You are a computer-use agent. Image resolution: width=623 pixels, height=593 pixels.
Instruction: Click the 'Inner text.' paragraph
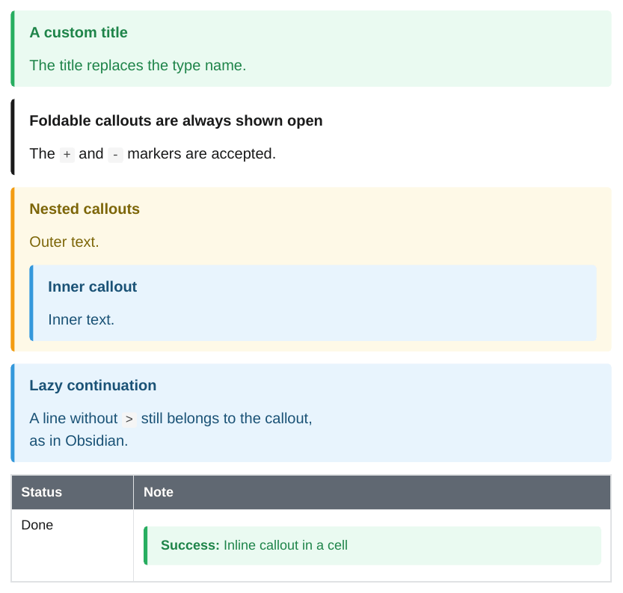point(81,320)
